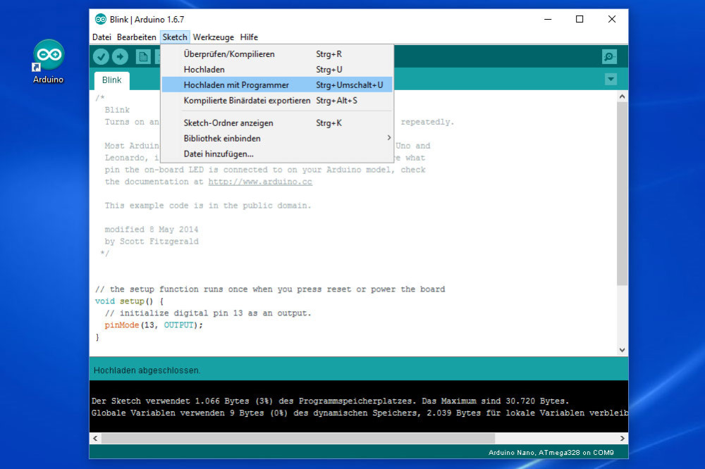Click the Verify checkmark toolbar button
Image resolution: width=705 pixels, height=469 pixels.
(x=101, y=57)
